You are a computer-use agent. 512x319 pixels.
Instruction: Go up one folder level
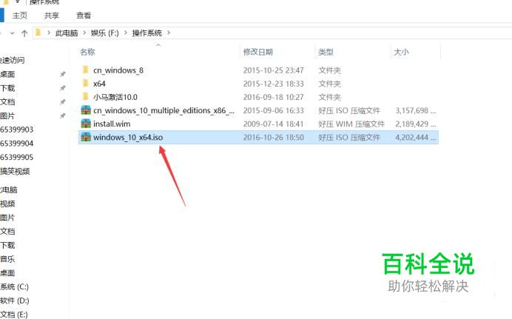click(x=24, y=33)
